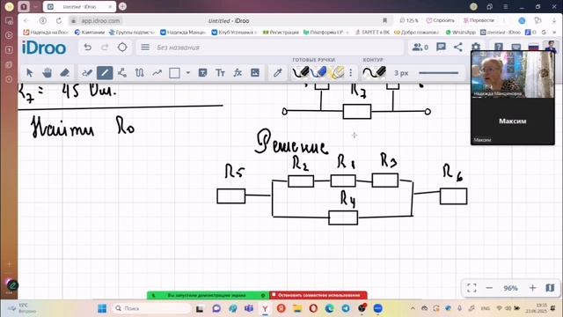Open the chat panel
Image resolution: width=563 pixels, height=317 pixels.
click(x=441, y=47)
